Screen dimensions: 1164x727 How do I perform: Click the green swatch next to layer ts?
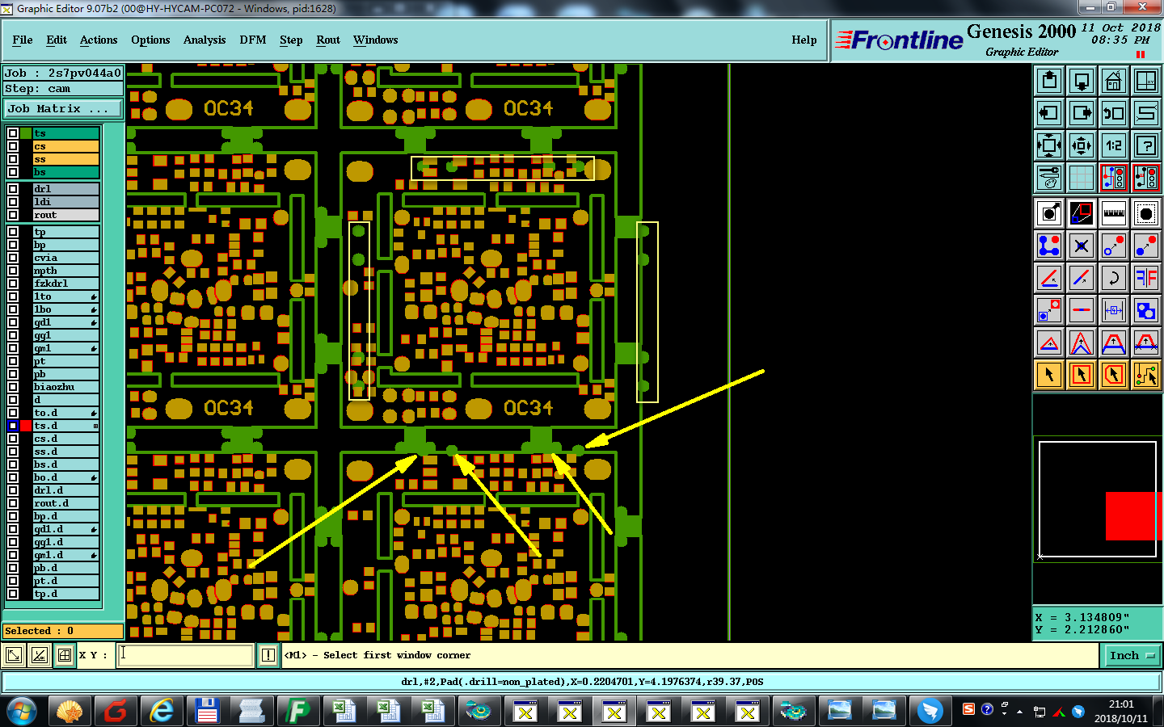[26, 133]
